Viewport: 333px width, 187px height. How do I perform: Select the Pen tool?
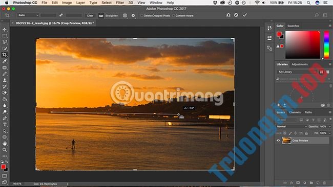[x=5, y=118]
